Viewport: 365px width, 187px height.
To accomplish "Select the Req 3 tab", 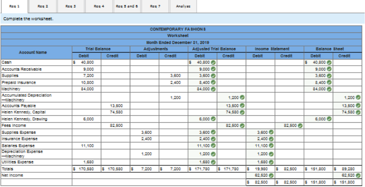I will pyautogui.click(x=68, y=6).
